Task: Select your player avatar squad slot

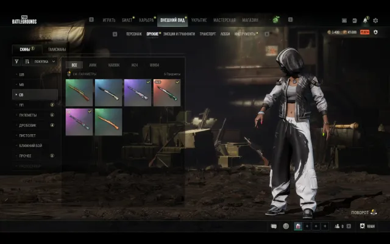Action: pyautogui.click(x=298, y=226)
